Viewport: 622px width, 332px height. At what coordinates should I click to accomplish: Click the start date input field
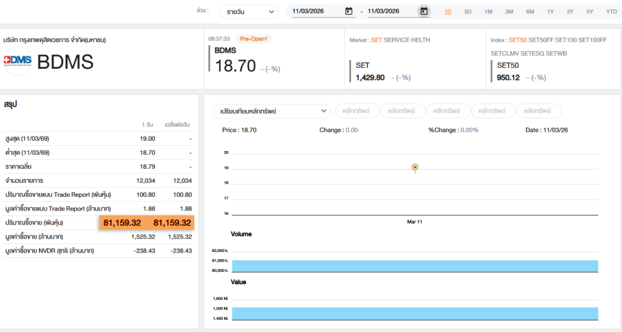coord(316,11)
